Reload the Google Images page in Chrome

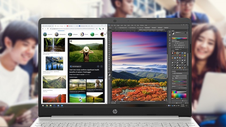point(48,29)
